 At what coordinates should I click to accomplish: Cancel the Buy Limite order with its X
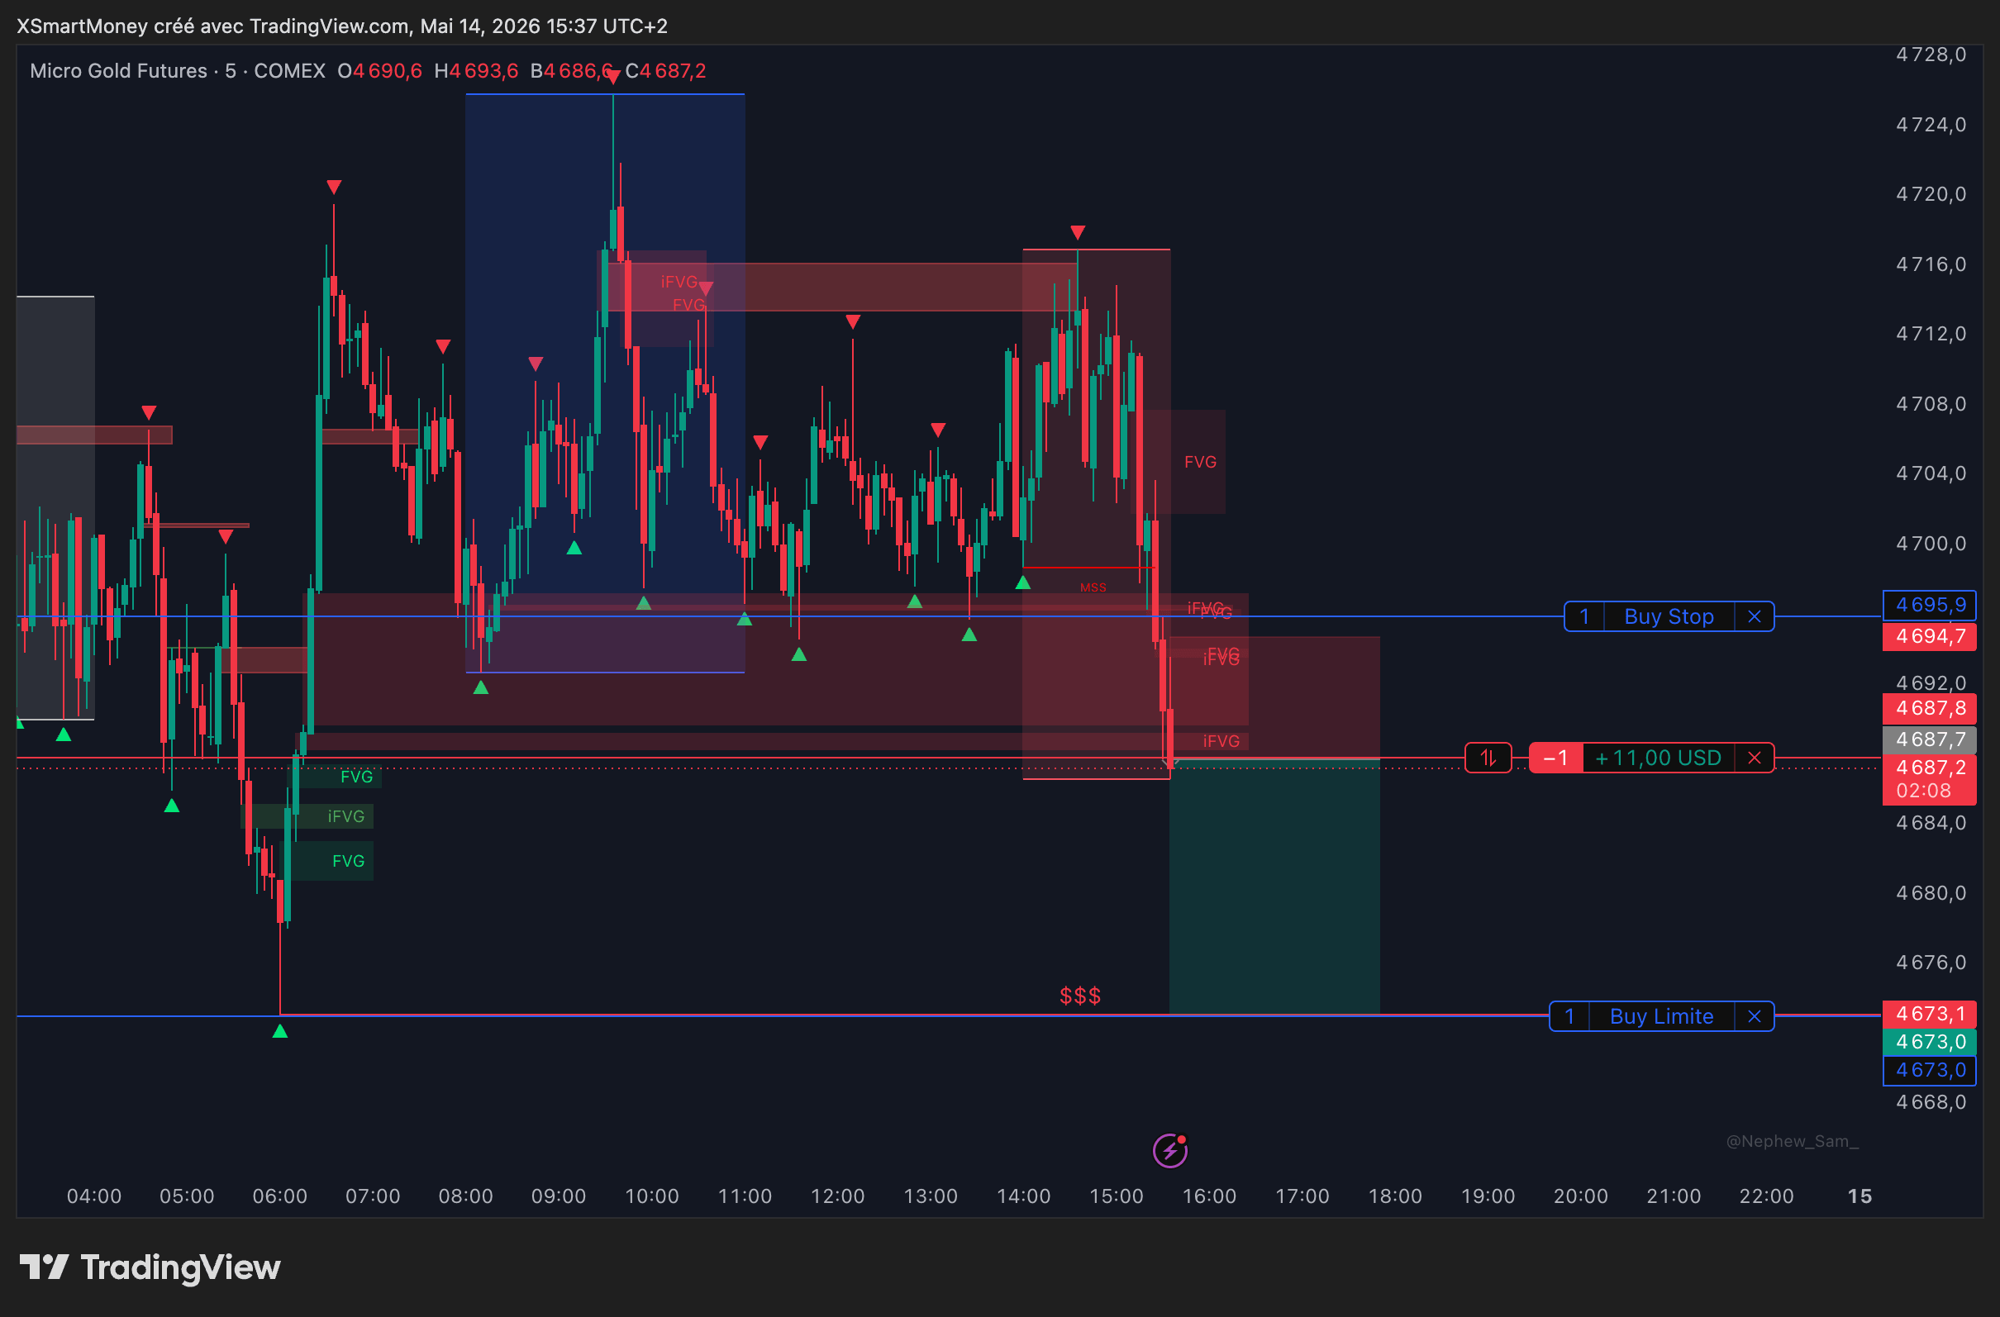coord(1755,1016)
